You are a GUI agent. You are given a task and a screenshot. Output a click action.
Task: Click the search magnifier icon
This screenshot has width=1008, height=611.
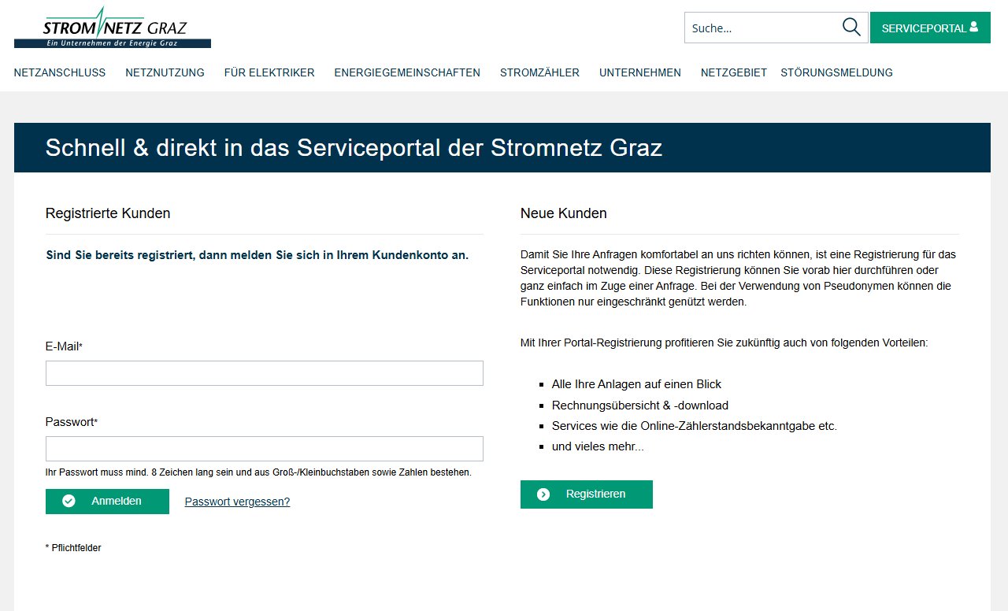tap(851, 28)
